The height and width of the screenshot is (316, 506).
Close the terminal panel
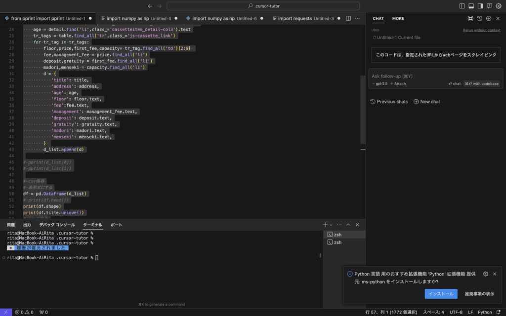[x=357, y=225]
